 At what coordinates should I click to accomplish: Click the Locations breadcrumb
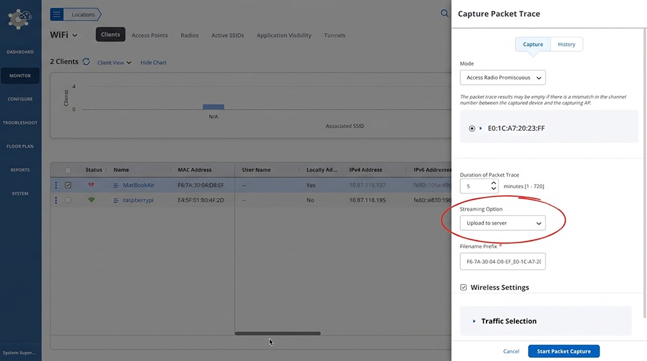(83, 14)
